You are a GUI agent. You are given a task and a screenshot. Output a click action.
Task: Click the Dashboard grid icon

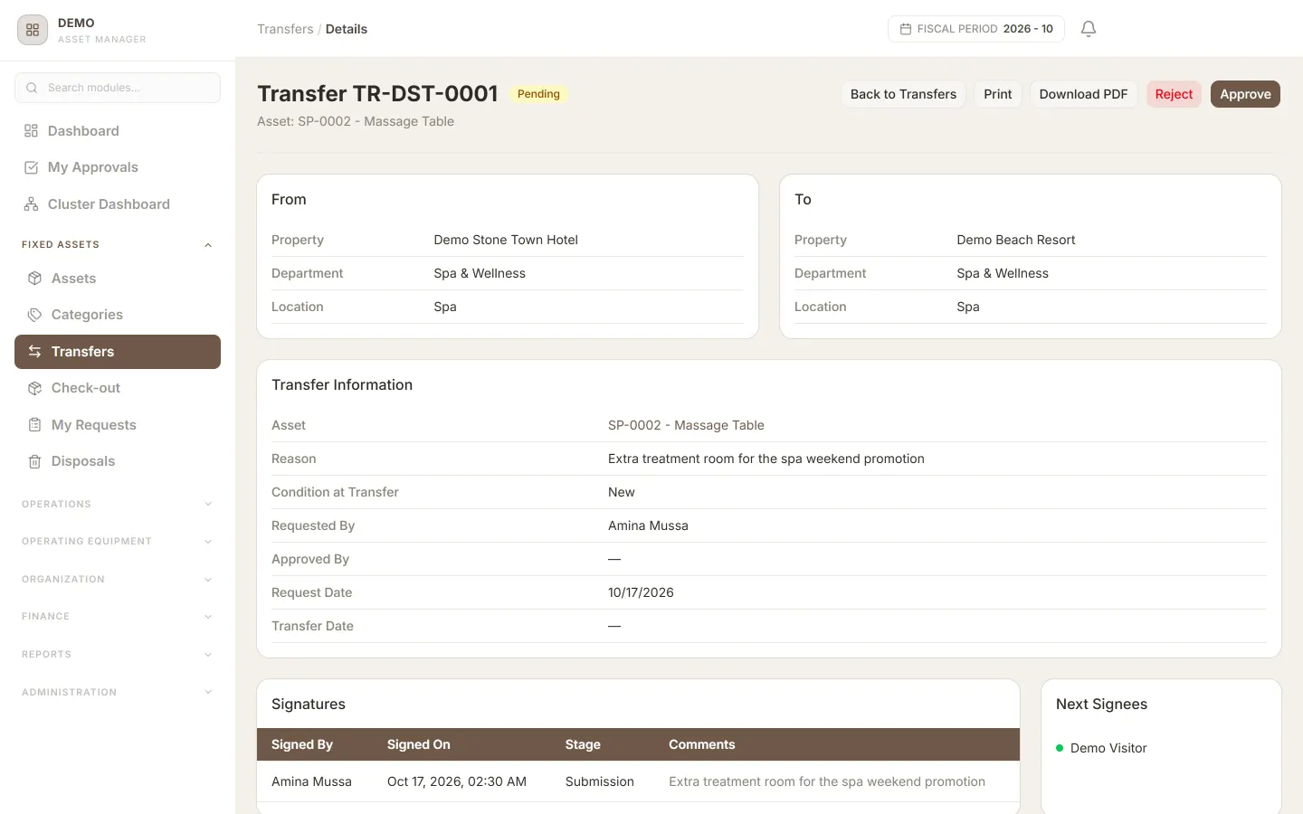point(32,131)
